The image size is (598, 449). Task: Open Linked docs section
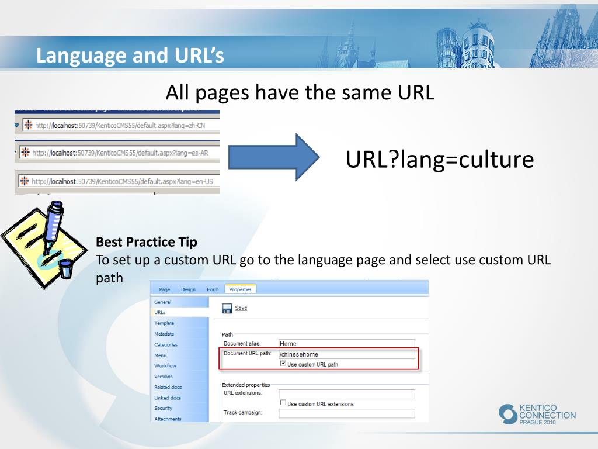tap(168, 398)
